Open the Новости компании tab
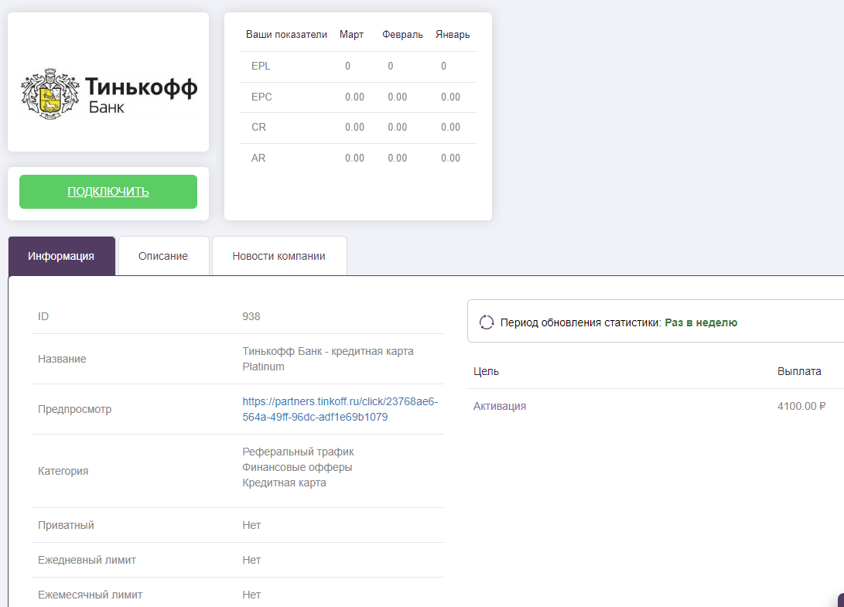The image size is (844, 607). 278,256
